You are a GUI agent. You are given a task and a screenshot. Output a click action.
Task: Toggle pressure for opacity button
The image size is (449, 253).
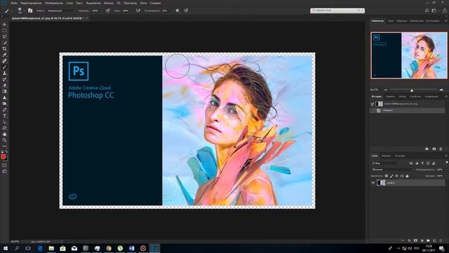107,11
